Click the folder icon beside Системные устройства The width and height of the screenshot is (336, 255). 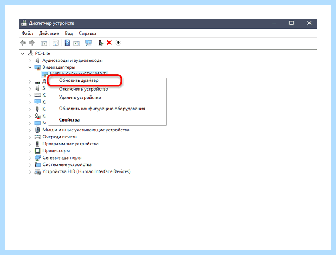(x=37, y=164)
